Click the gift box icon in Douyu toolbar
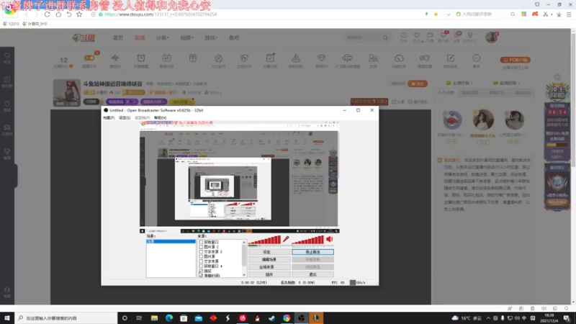Image resolution: width=576 pixels, height=324 pixels. (192, 58)
